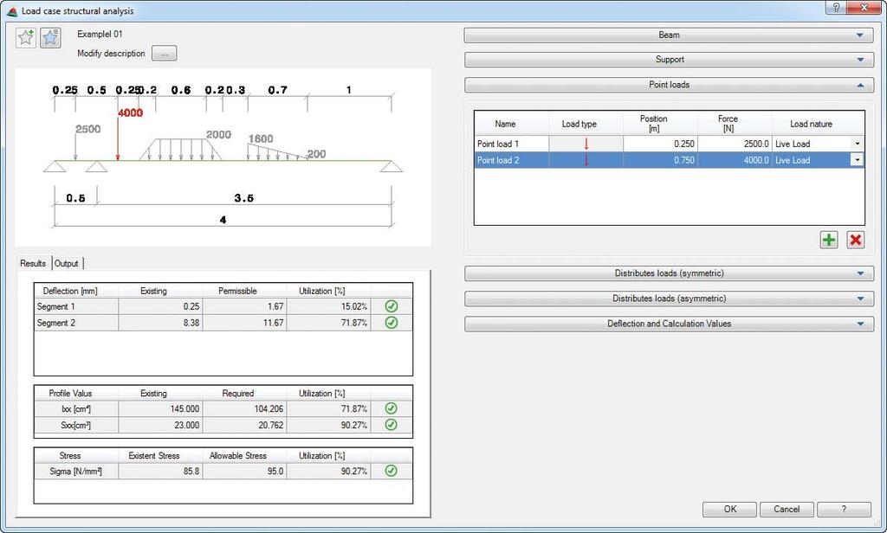This screenshot has width=887, height=533.
Task: Click Ixx row green check icon
Action: (391, 408)
